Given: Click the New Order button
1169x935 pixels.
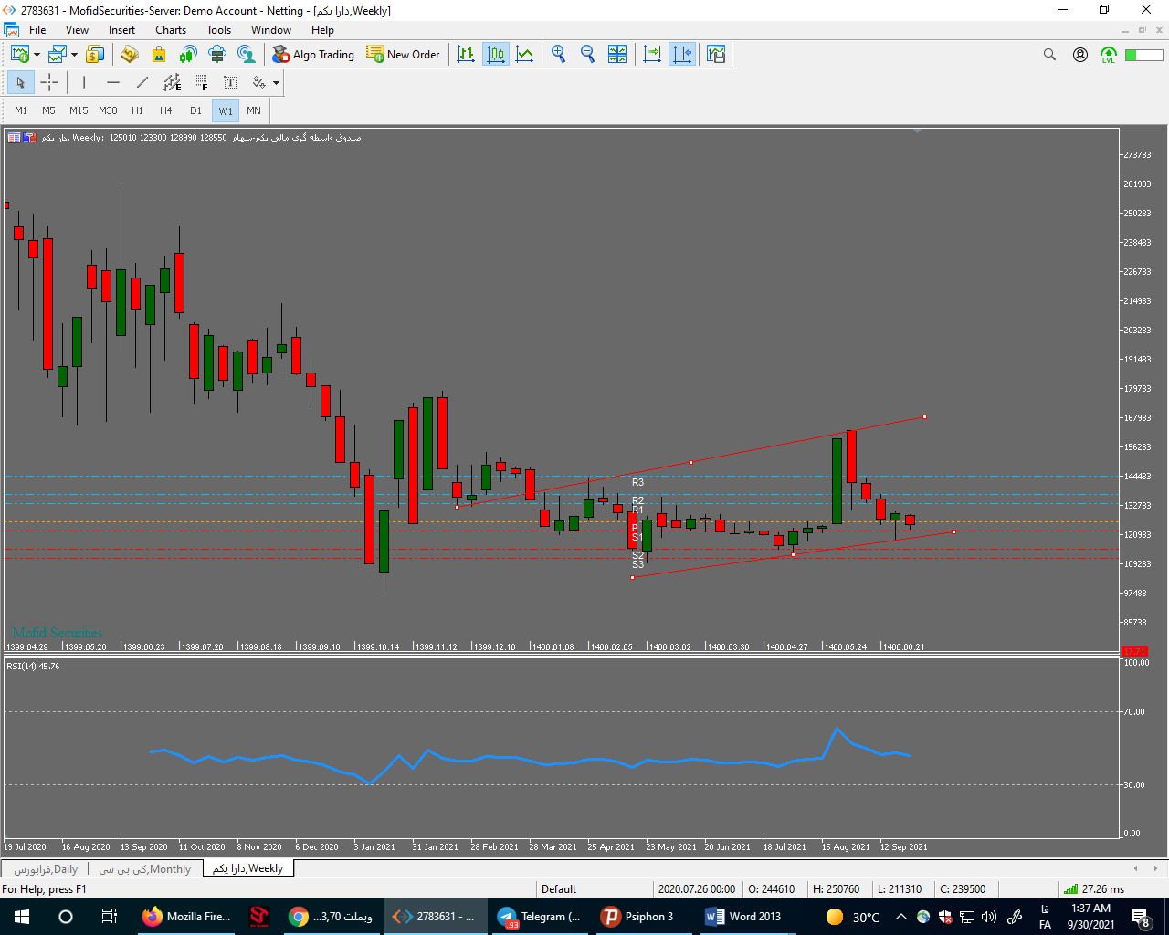Looking at the screenshot, I should point(403,55).
